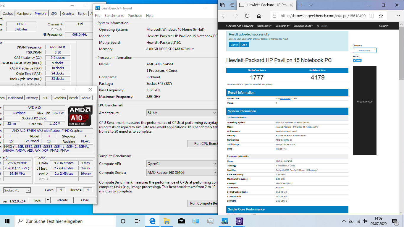Open the Geekbench Browser home link

240,26
